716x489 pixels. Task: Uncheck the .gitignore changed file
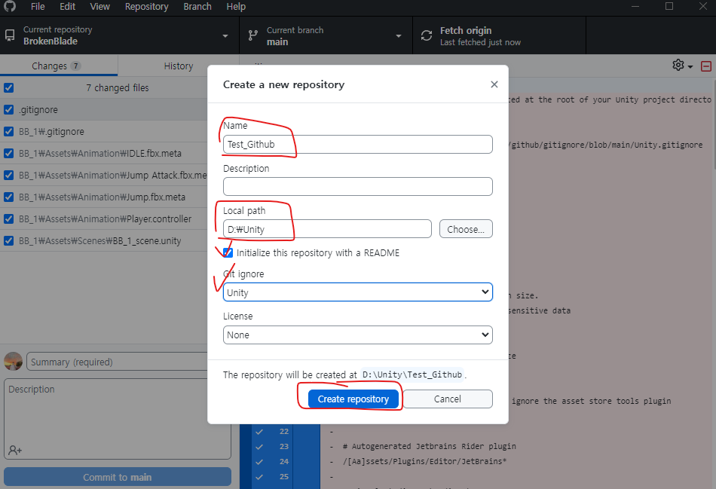8,108
